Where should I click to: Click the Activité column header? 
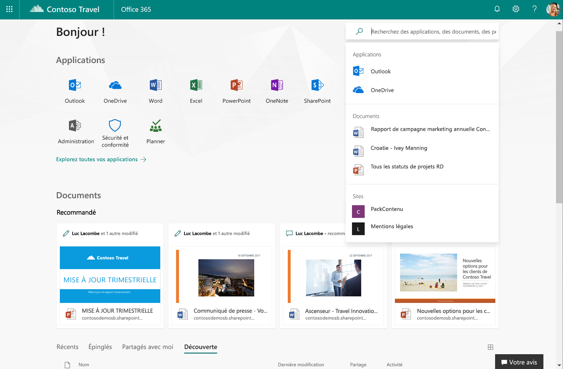394,365
